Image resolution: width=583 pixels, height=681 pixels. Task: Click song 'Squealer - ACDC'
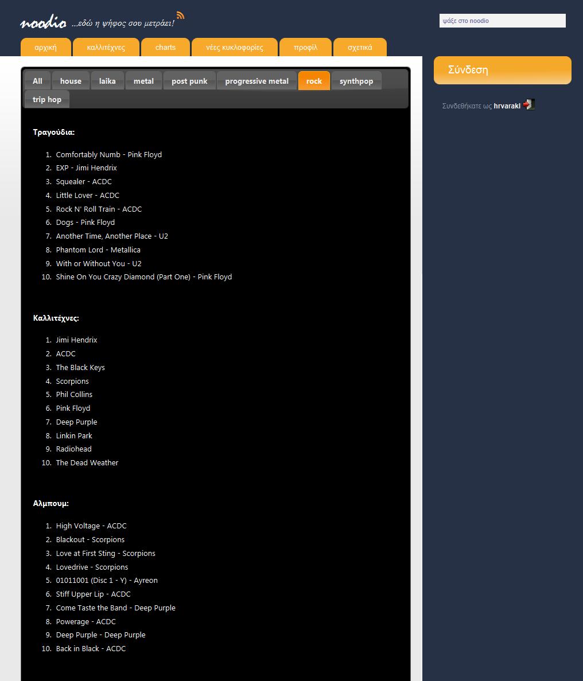84,181
